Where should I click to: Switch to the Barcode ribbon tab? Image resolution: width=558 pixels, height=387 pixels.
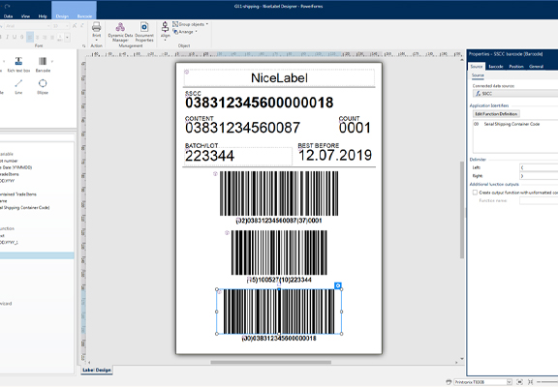(84, 16)
